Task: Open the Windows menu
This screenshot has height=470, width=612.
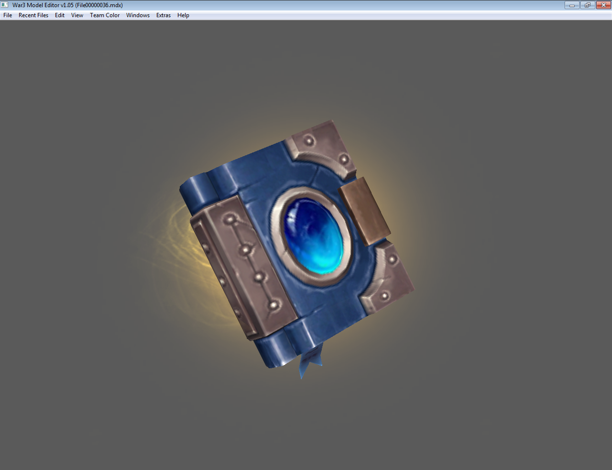Action: 138,15
